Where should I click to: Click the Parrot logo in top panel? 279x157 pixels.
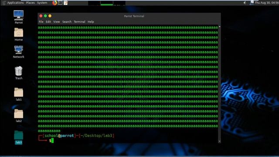[x=4, y=3]
